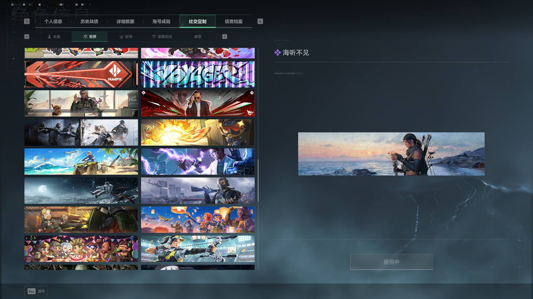Choose the comic gunfight banner
The image size is (533, 299).
click(x=81, y=220)
